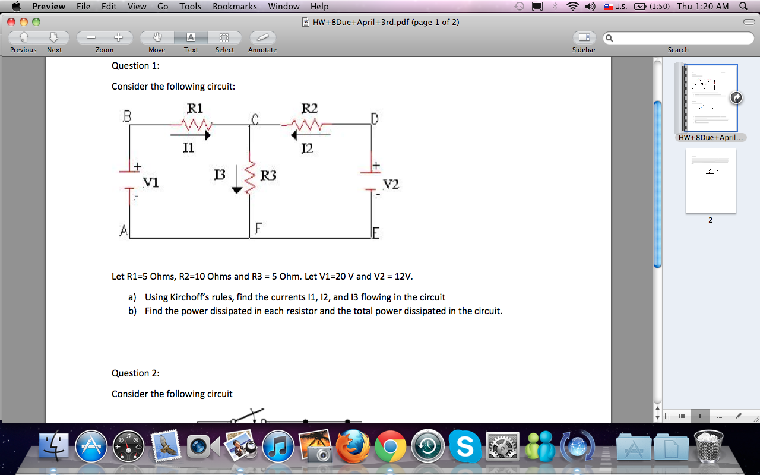This screenshot has width=760, height=475.
Task: Open the Tools menu
Action: [x=189, y=7]
